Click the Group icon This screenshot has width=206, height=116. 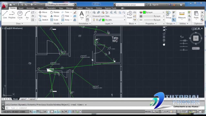(x=168, y=15)
